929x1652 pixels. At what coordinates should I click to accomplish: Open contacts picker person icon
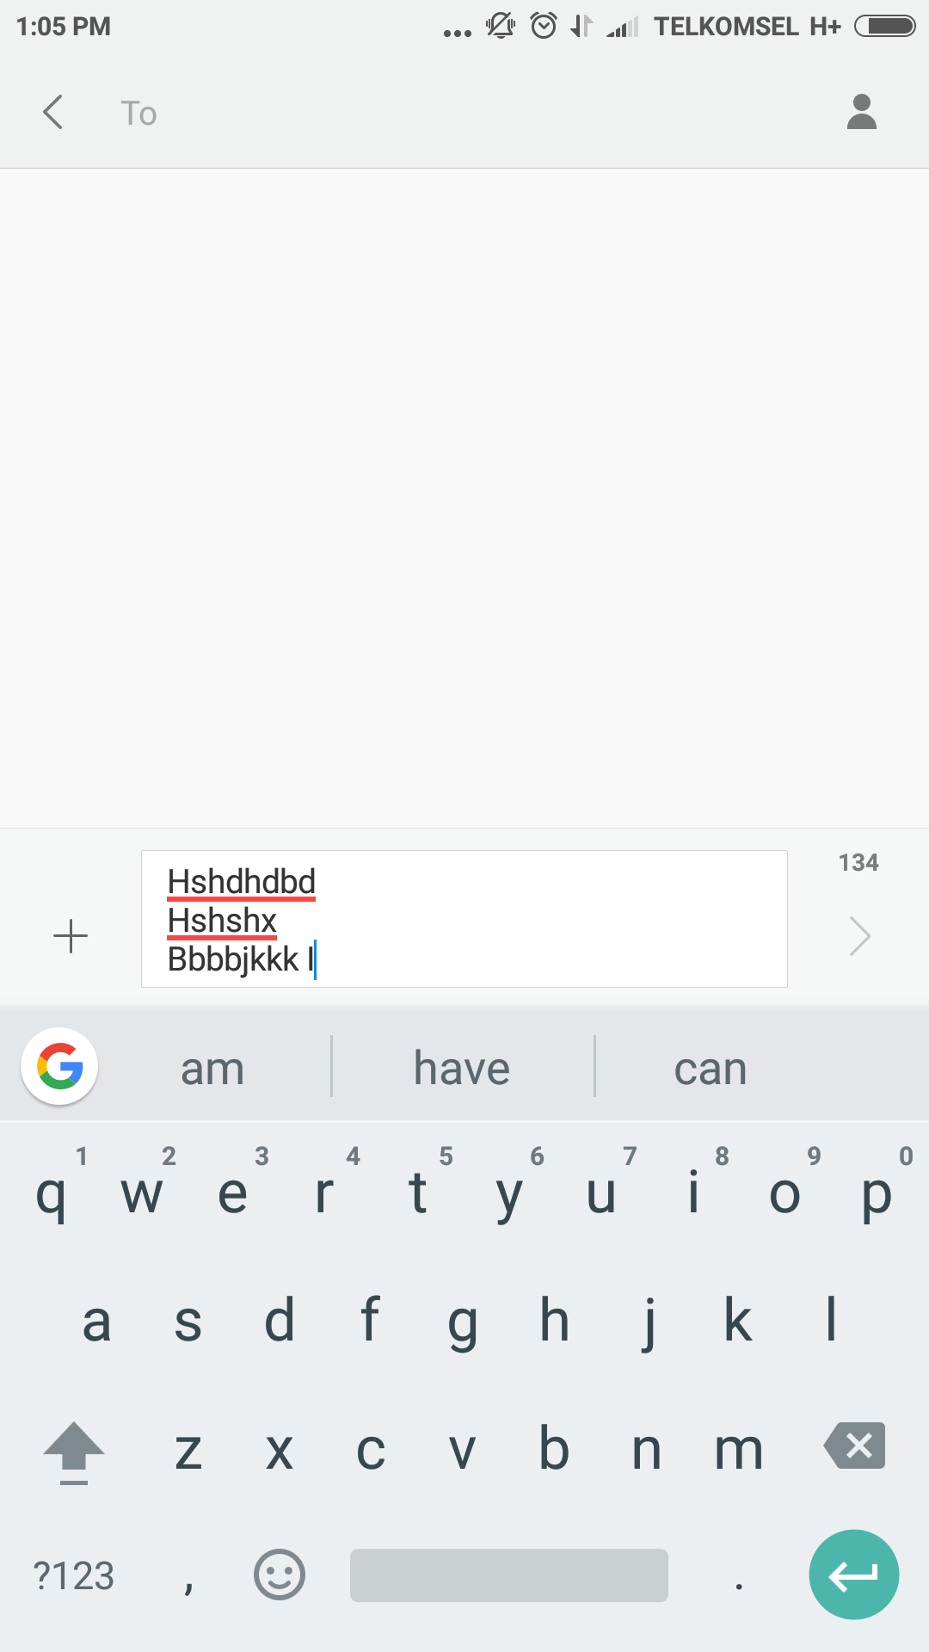tap(861, 112)
